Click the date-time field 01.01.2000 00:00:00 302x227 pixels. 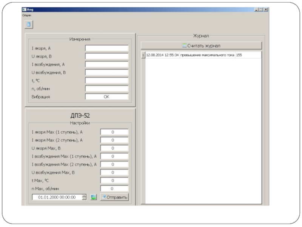(57, 197)
